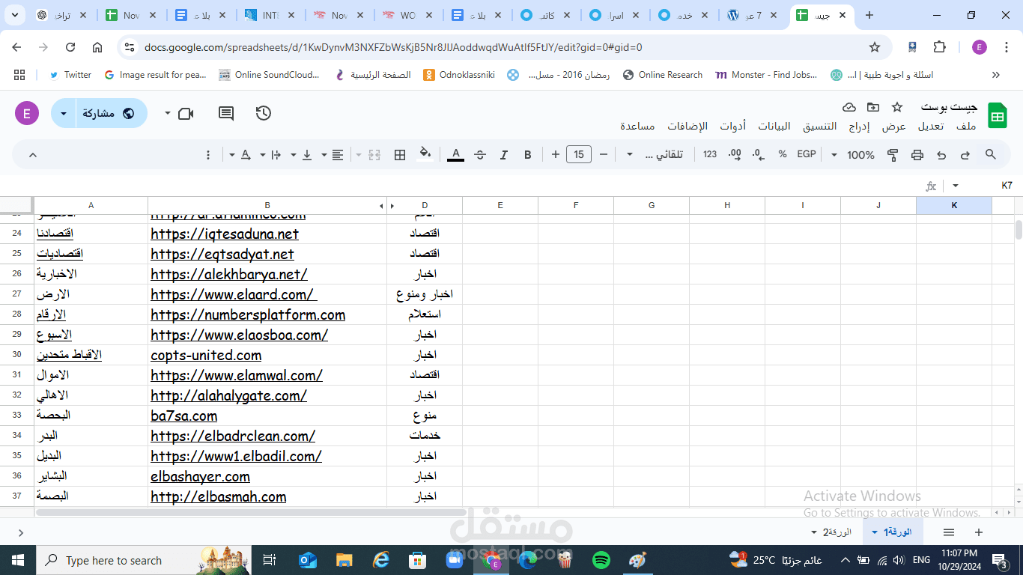Viewport: 1023px width, 575px height.
Task: Open the link https://alekhbarya.net/
Action: [x=229, y=275]
